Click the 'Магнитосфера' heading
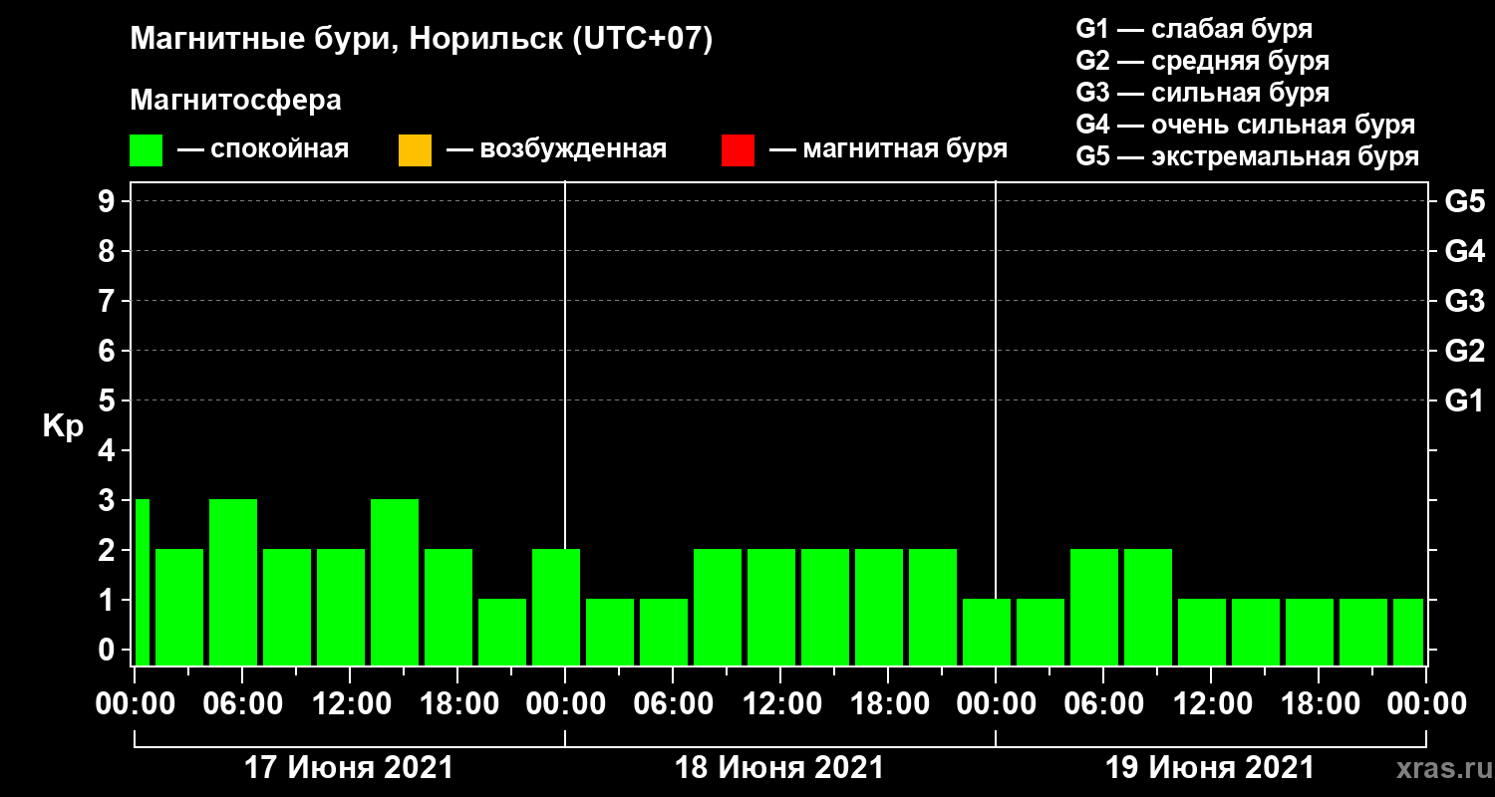The image size is (1495, 797). pos(235,101)
